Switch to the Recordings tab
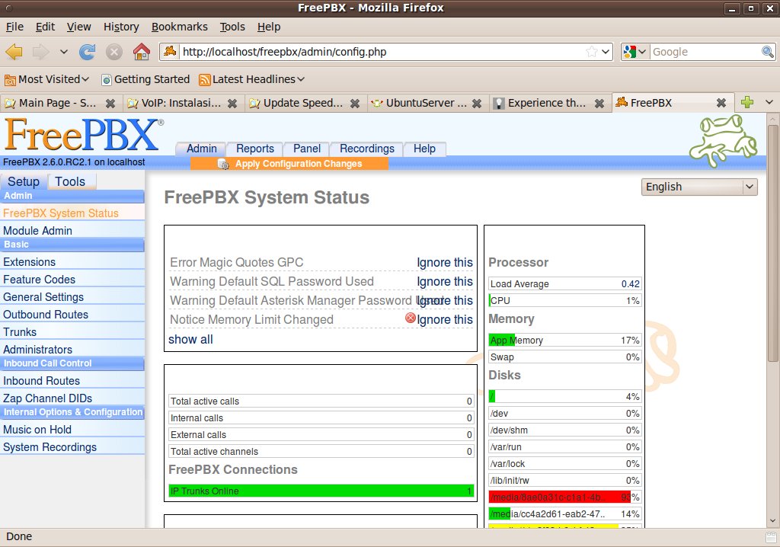Screen dimensions: 780x547 (367, 149)
